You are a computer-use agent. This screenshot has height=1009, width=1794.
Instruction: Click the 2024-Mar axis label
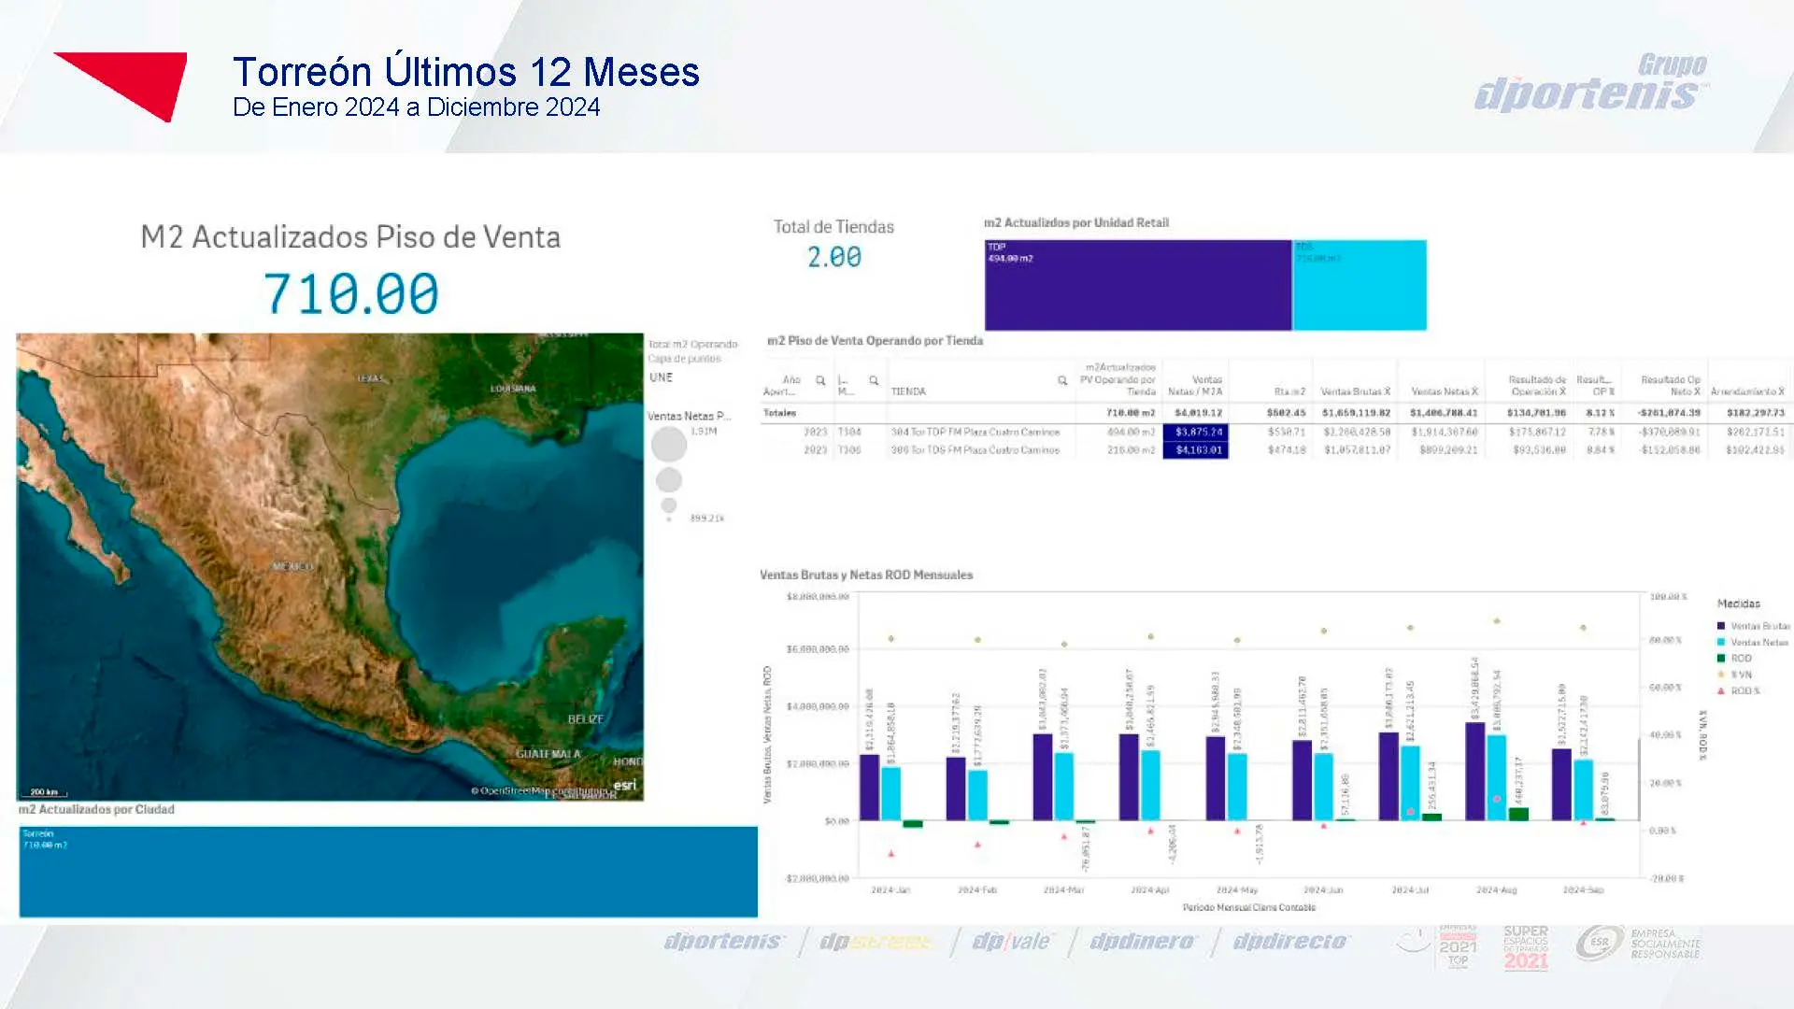tap(1063, 889)
